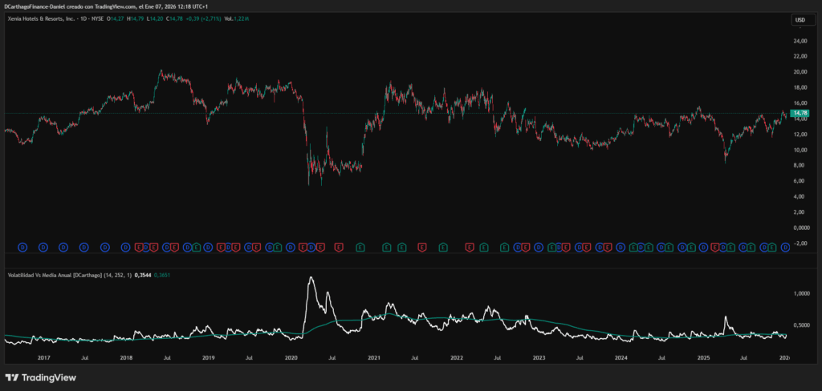822x391 pixels.
Task: Click the 0,5000 level on the volatility scale
Action: [x=803, y=324]
